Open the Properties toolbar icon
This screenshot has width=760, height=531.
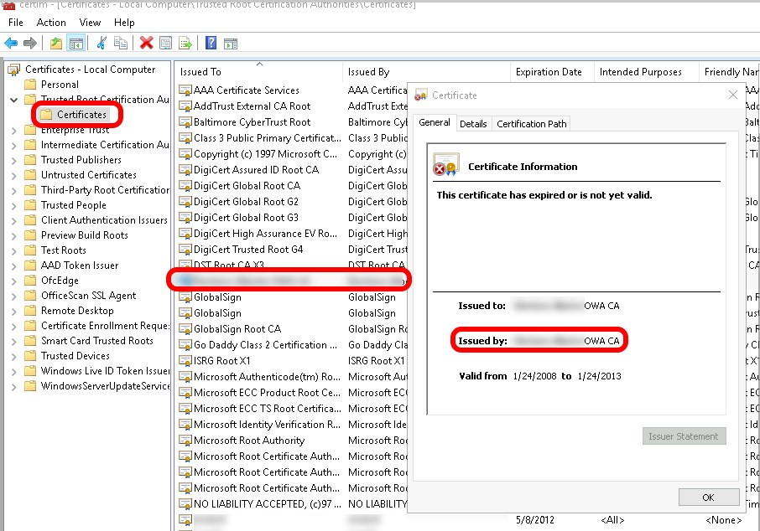165,42
